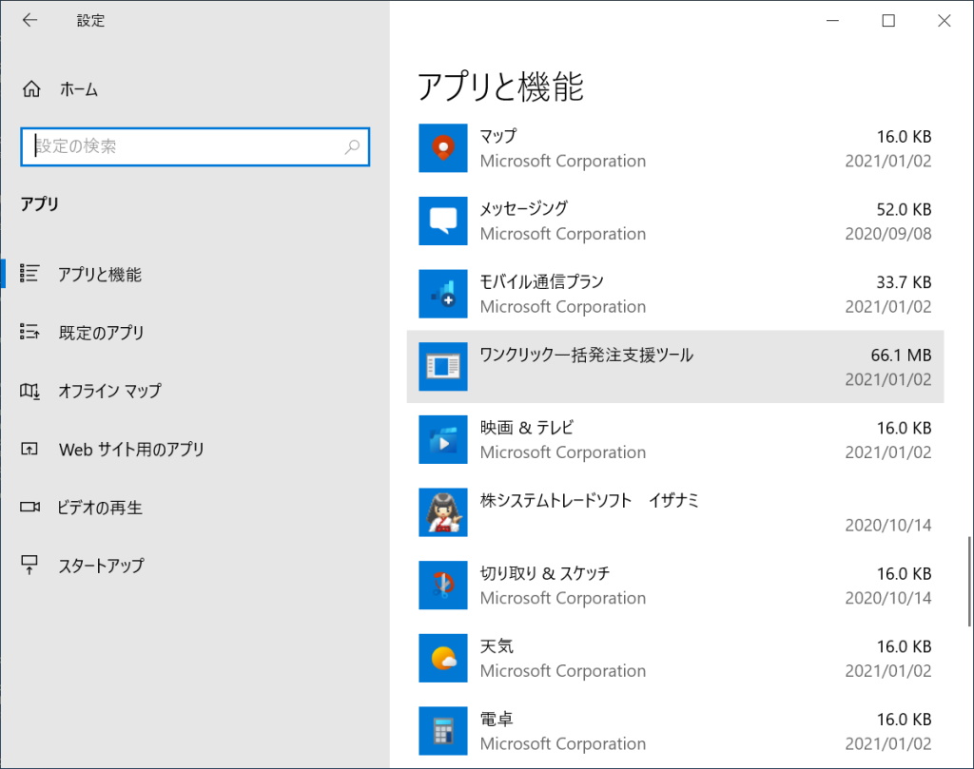
Task: Click the アプリと機能 list icon in sidebar
Action: point(29,273)
